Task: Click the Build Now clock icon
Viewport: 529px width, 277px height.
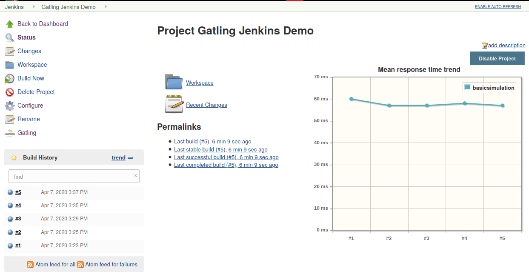Action: [x=10, y=78]
